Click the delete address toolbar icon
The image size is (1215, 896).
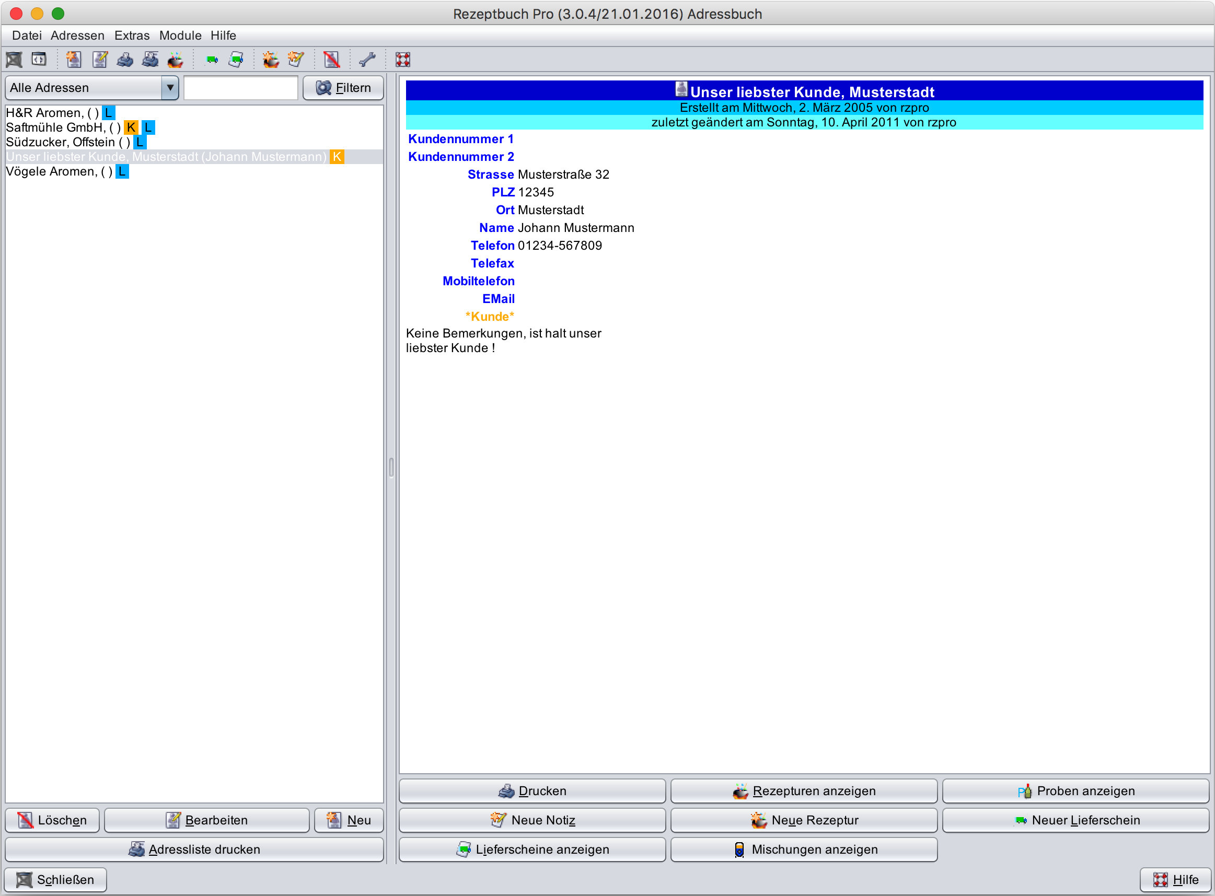[x=331, y=59]
